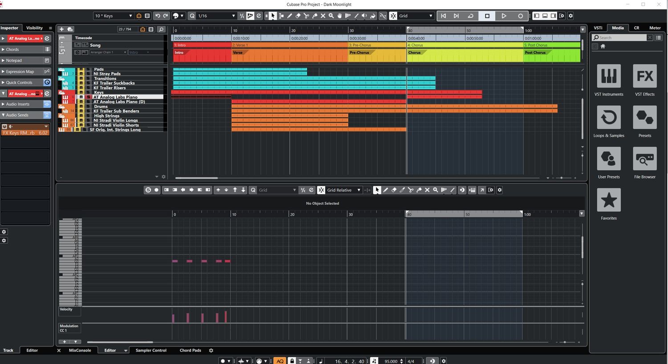Solo the NI Stradi Violin Longs track

(88, 120)
